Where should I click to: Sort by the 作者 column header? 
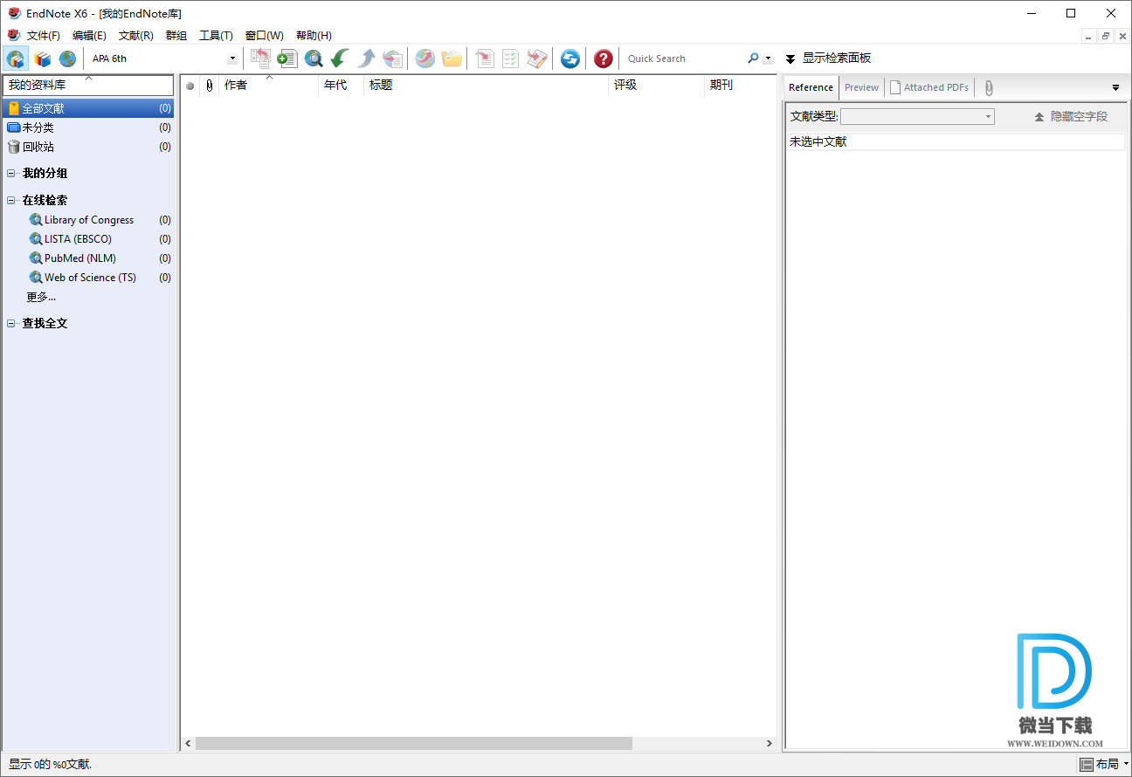pyautogui.click(x=269, y=85)
